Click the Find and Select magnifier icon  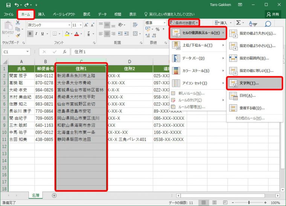268,24
